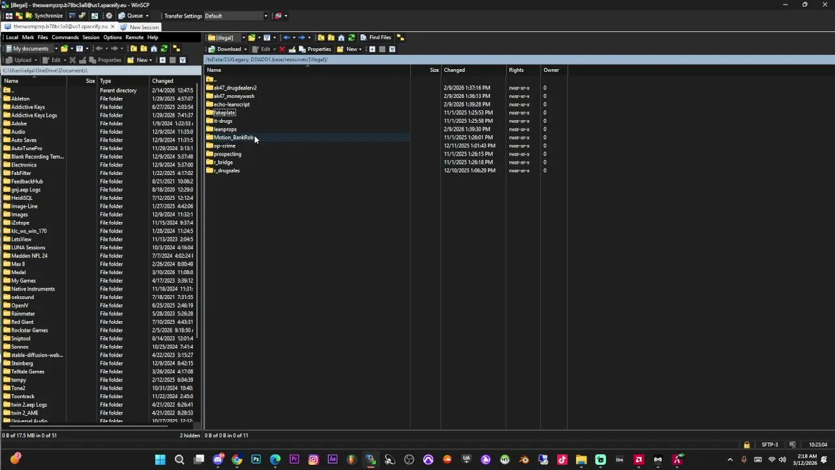
Task: Open the Commands menu
Action: tap(65, 37)
